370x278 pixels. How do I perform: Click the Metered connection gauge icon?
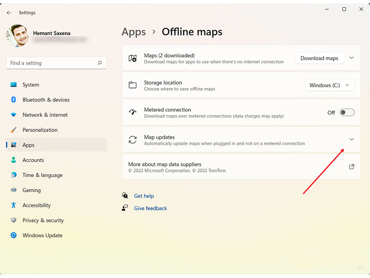pyautogui.click(x=133, y=112)
